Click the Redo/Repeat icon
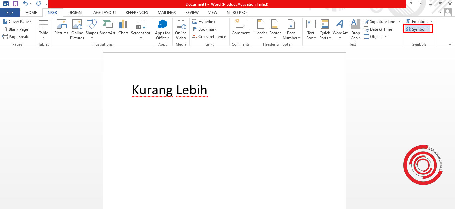Screen dimensions: 455x209 tap(38, 4)
